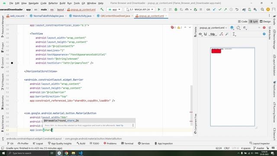Open Chrome from the Windows taskbar
This screenshot has width=277, height=156.
coord(66,153)
